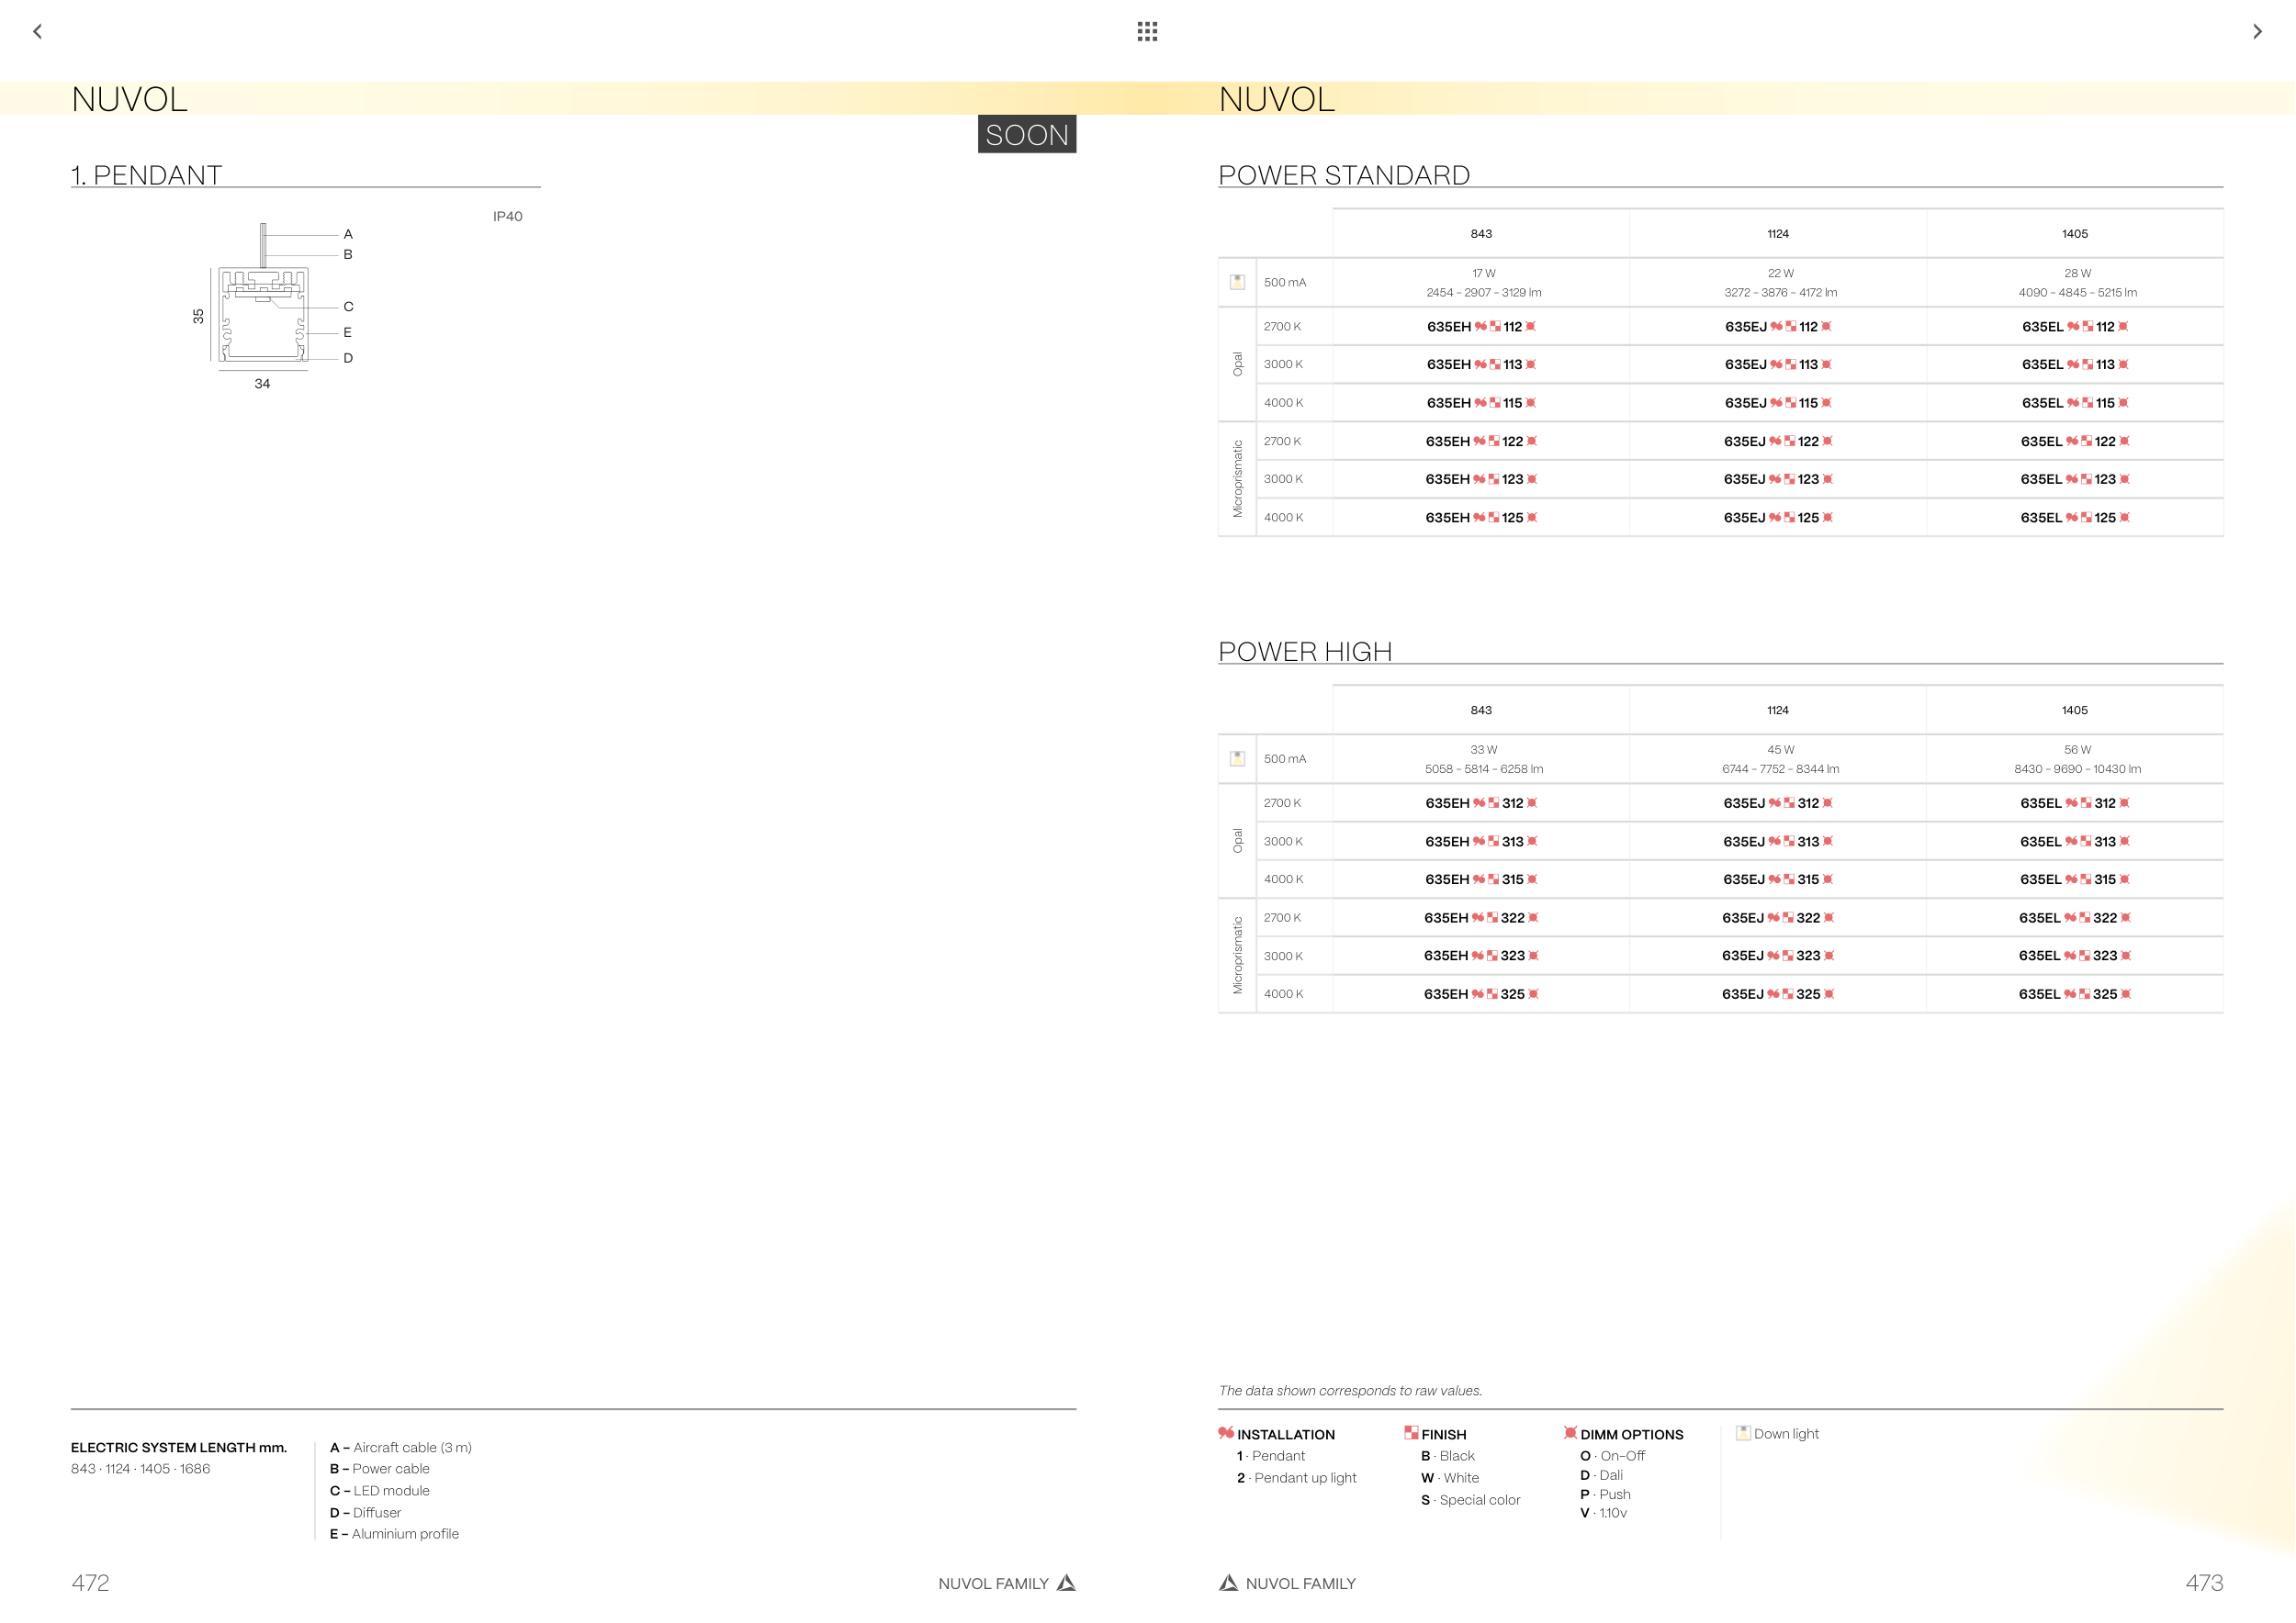Click down light icon in Power Standard table
The image size is (2296, 1623).
(x=1237, y=282)
